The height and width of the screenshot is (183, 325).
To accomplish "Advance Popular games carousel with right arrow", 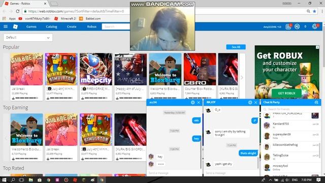I will pos(242,78).
